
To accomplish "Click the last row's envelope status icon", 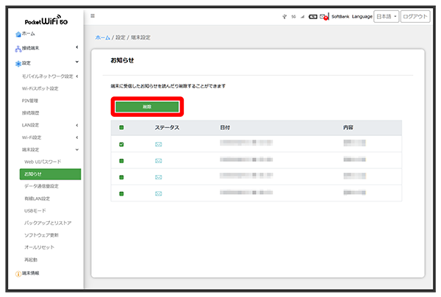I will coord(158,194).
